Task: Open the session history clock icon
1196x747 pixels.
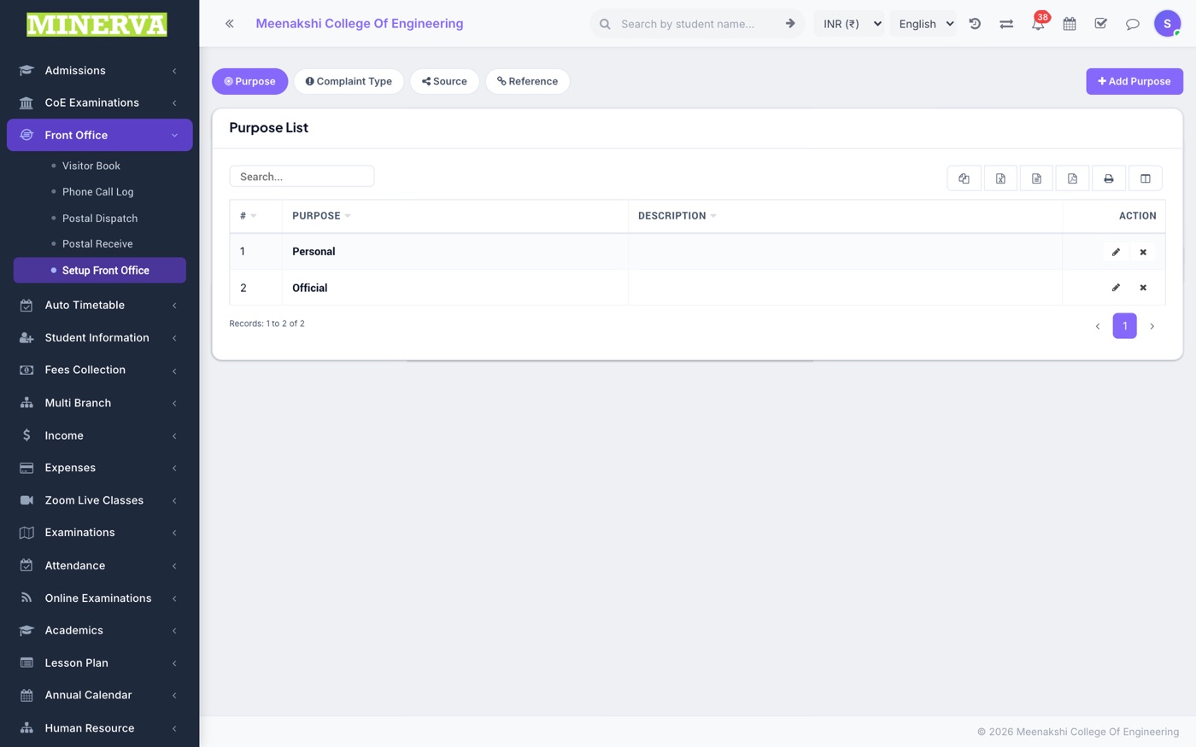Action: pyautogui.click(x=975, y=24)
